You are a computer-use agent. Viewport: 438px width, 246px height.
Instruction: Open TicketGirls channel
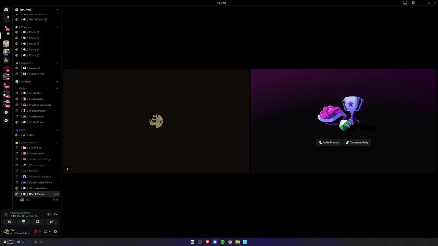(x=37, y=74)
